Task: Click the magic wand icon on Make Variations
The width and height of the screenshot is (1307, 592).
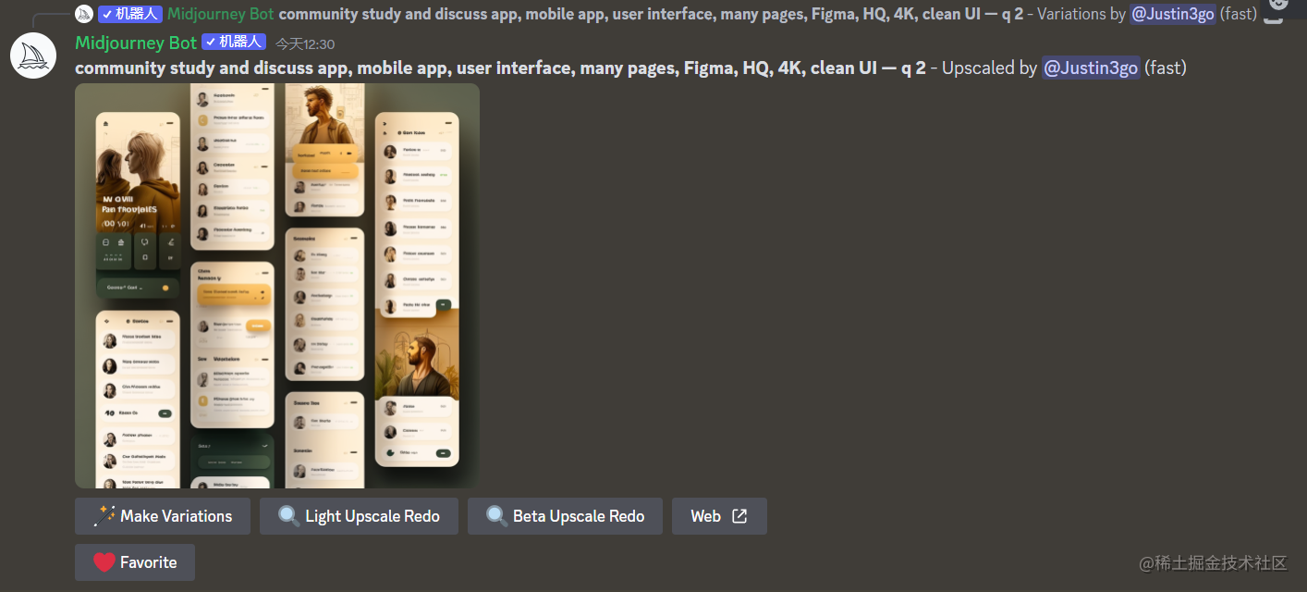Action: tap(104, 516)
